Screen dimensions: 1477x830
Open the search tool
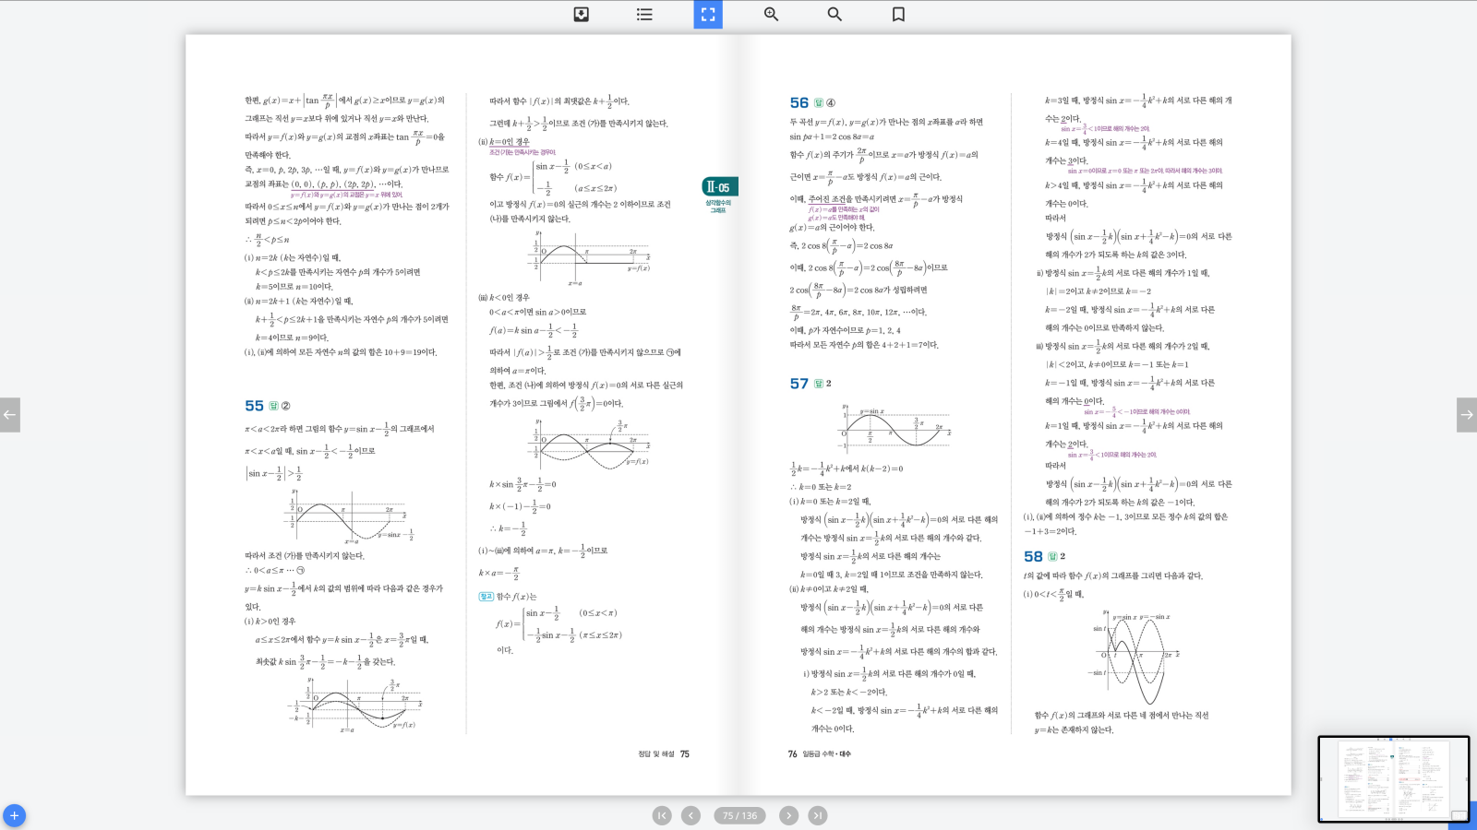[x=835, y=14]
